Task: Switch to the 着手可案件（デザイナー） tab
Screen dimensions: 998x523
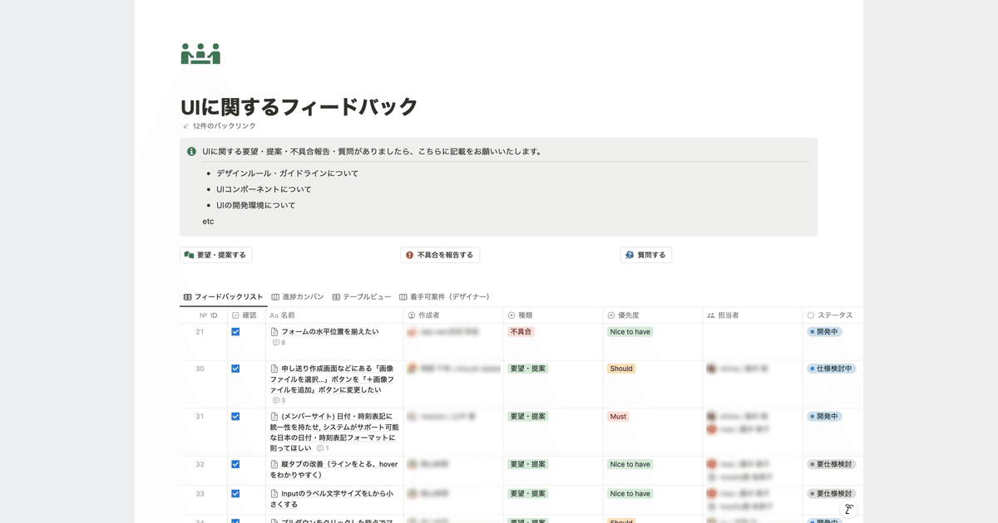Action: tap(444, 296)
